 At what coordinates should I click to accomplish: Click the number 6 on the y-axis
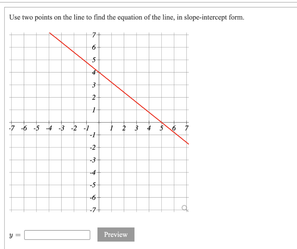click(94, 46)
